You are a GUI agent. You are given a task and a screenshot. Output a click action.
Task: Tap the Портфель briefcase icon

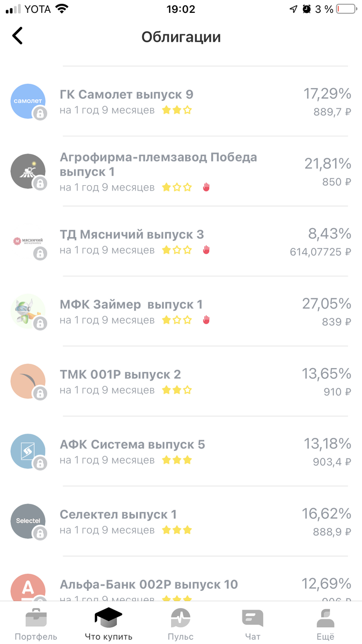point(35,617)
